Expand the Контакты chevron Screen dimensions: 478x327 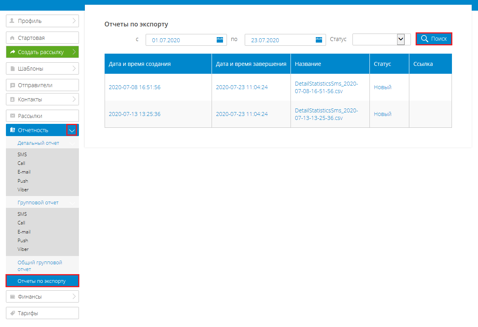point(74,99)
